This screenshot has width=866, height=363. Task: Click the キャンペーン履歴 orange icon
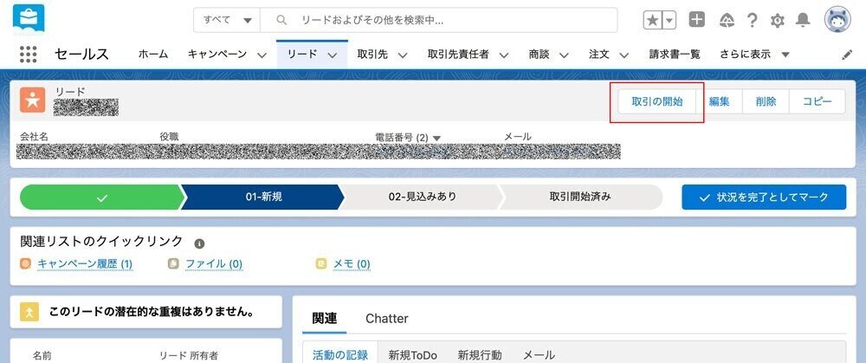[x=25, y=264]
